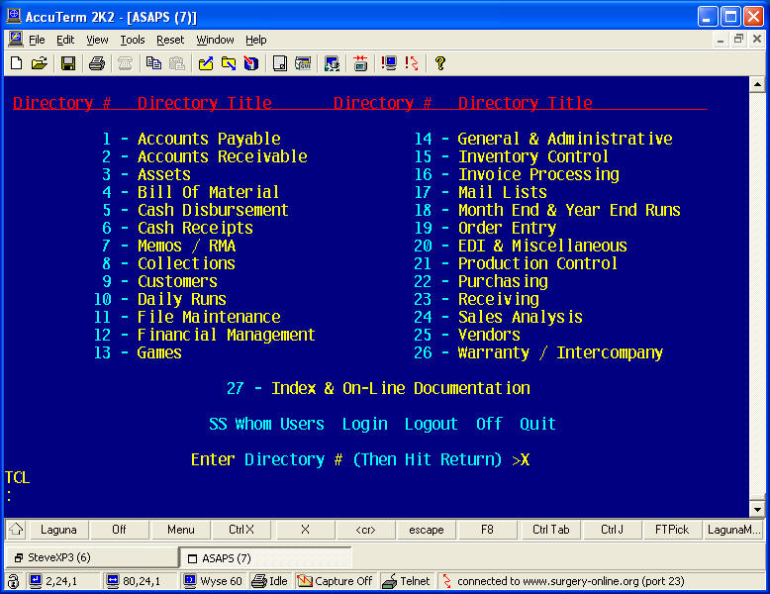This screenshot has height=594, width=770.
Task: Click the Print icon in toolbar
Action: [97, 63]
